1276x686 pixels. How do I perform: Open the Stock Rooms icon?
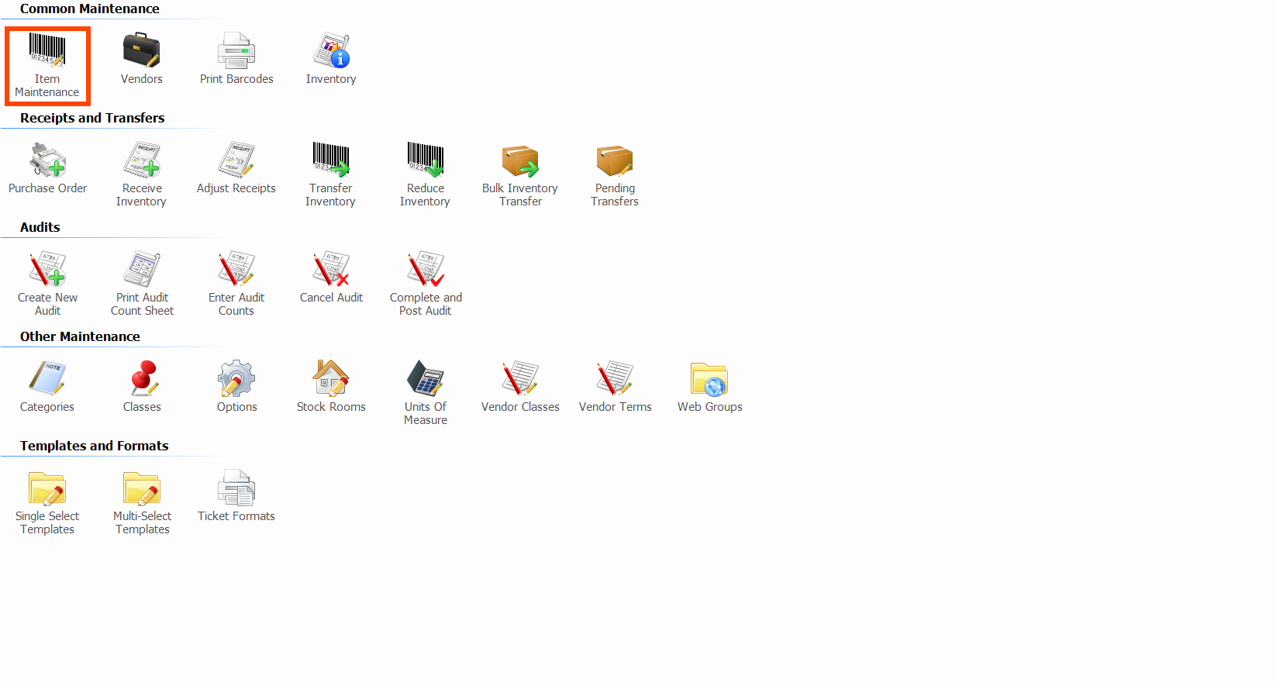coord(331,379)
